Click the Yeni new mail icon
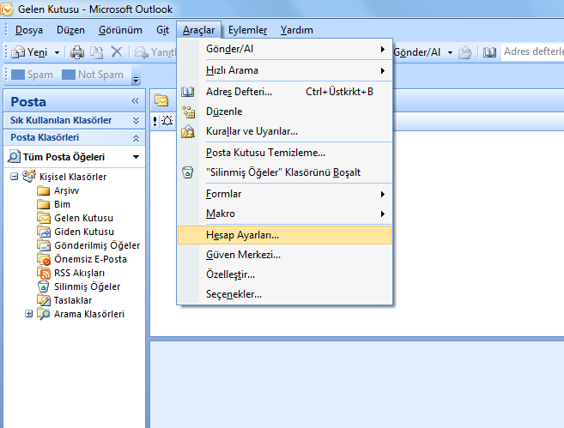The height and width of the screenshot is (428, 564). [x=18, y=52]
